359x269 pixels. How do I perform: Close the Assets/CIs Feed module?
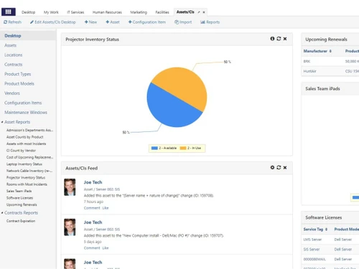click(x=285, y=167)
